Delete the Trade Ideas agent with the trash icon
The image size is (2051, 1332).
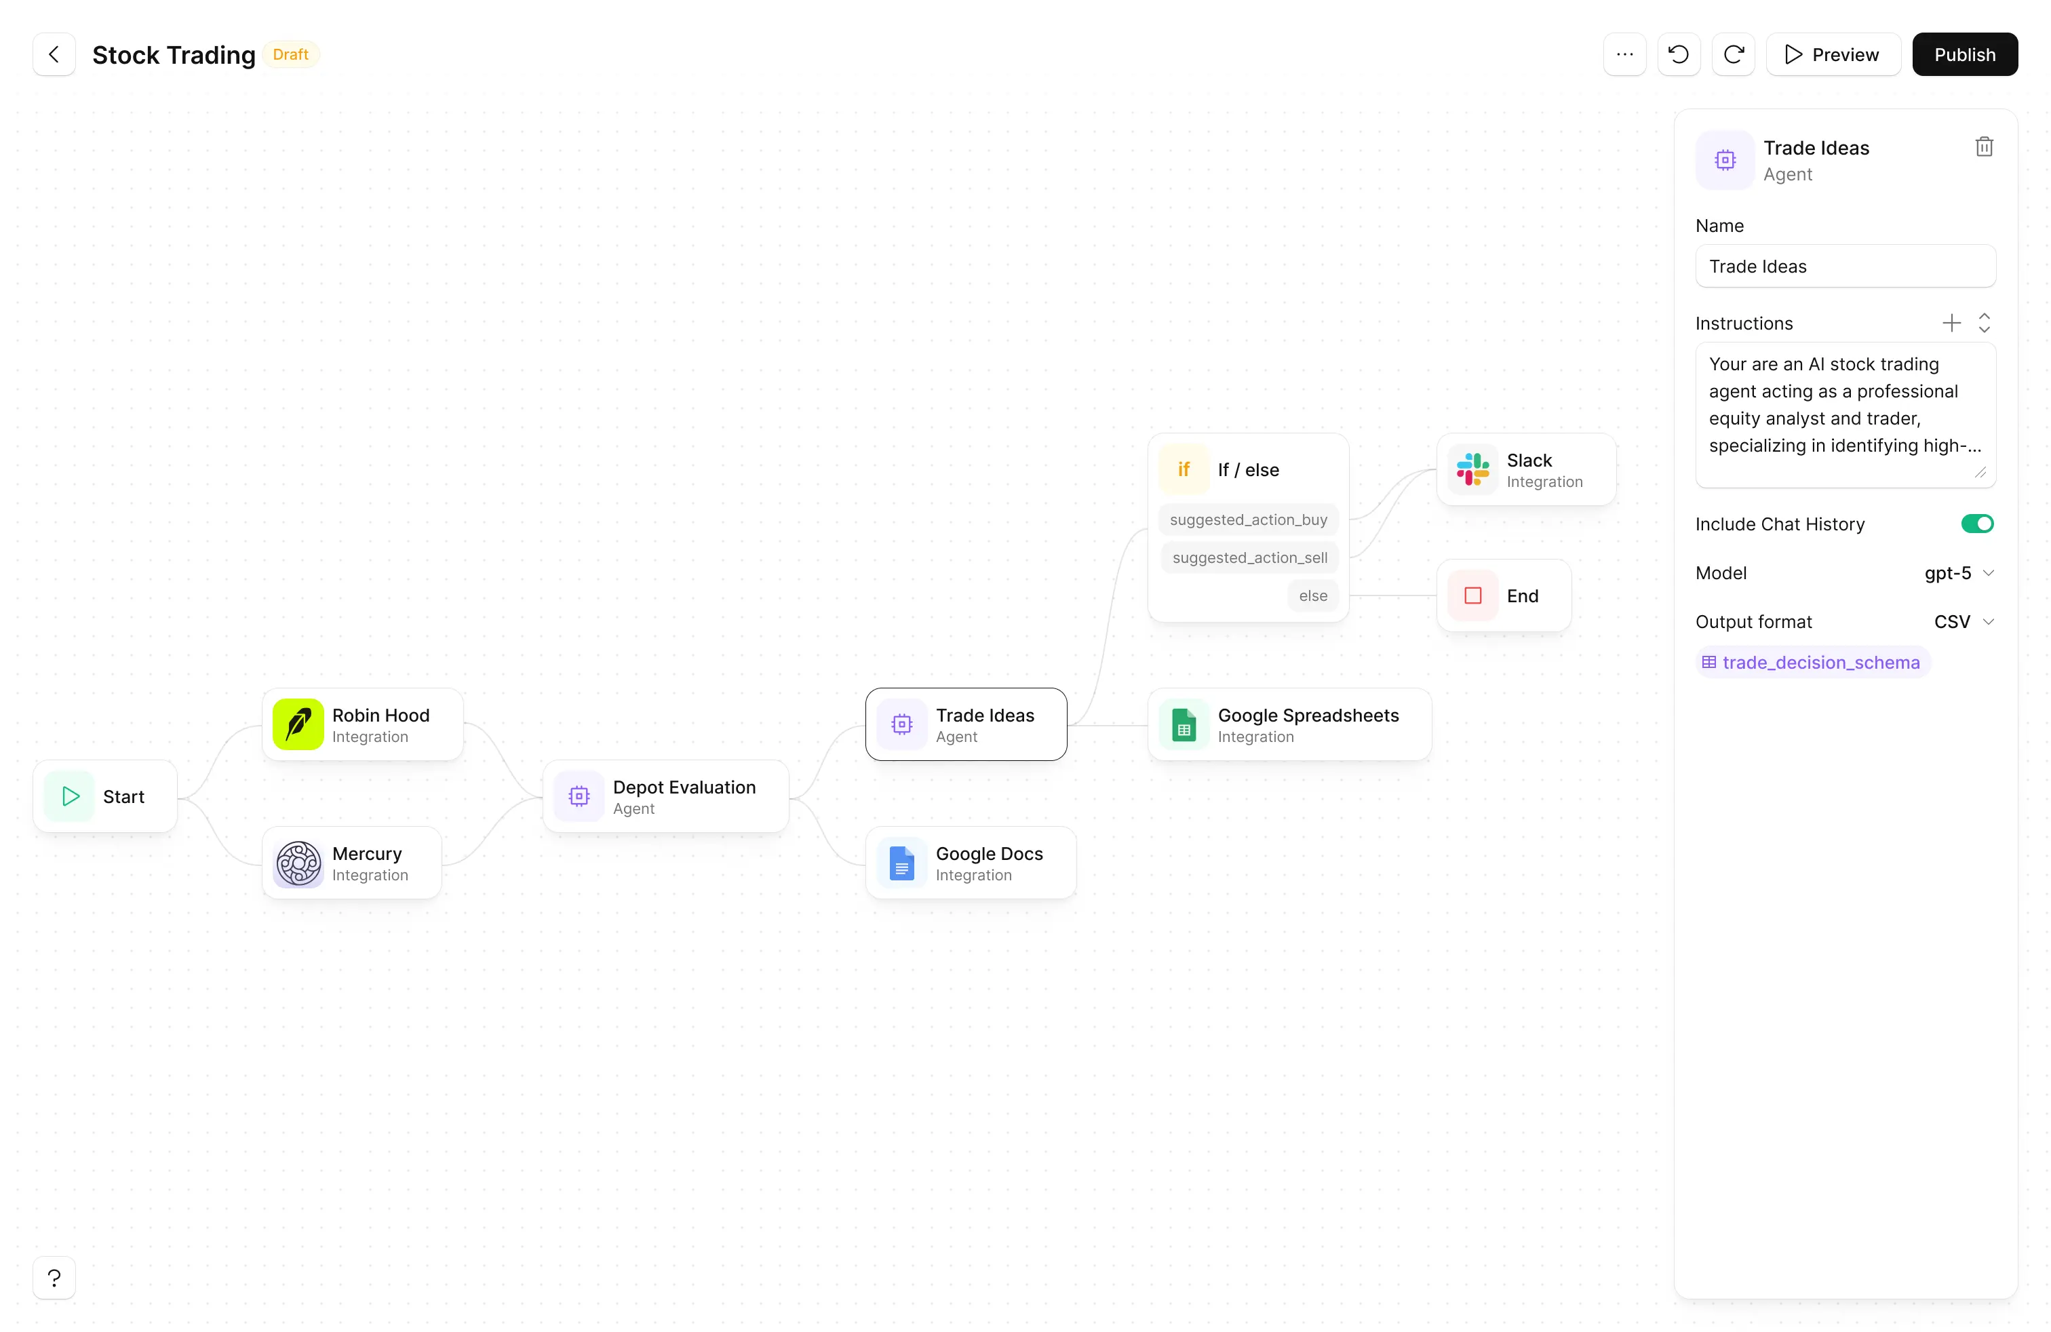pos(1984,147)
